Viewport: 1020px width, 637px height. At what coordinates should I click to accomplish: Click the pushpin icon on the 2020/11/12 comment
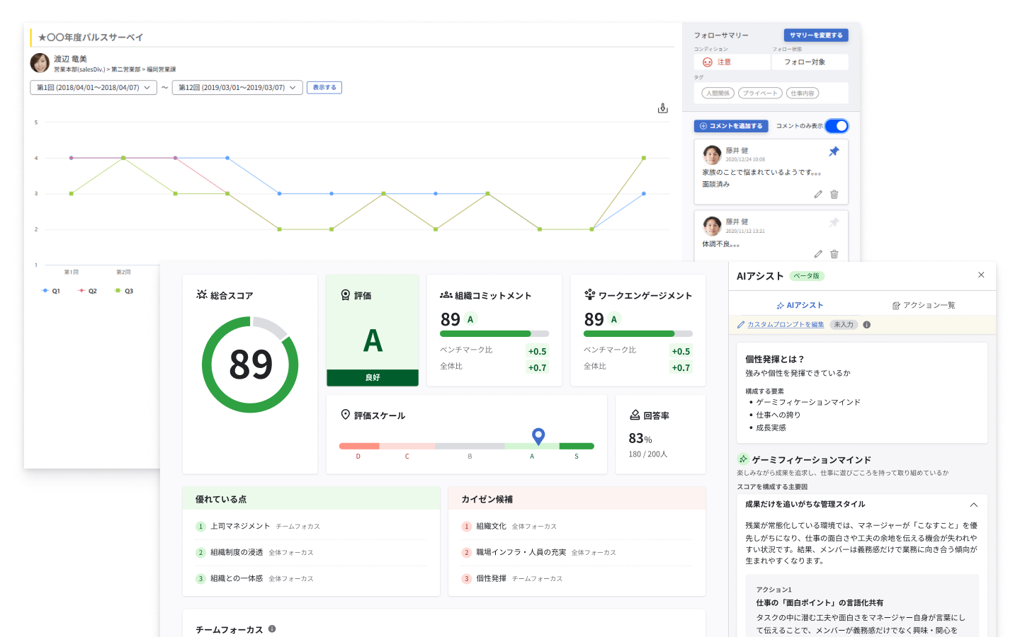pos(834,223)
